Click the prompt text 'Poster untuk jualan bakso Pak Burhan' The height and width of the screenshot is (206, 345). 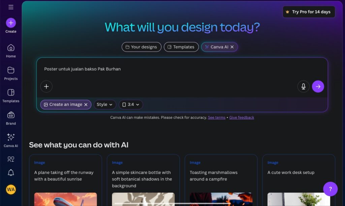(82, 69)
